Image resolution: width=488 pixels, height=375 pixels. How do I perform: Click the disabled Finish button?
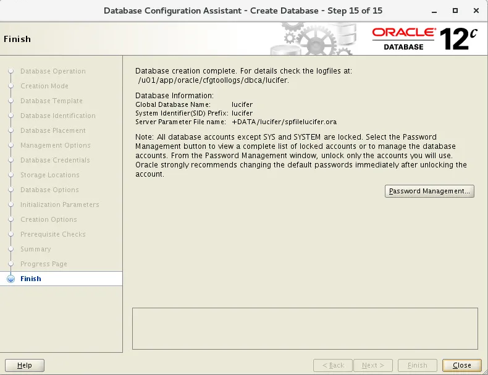coord(418,365)
